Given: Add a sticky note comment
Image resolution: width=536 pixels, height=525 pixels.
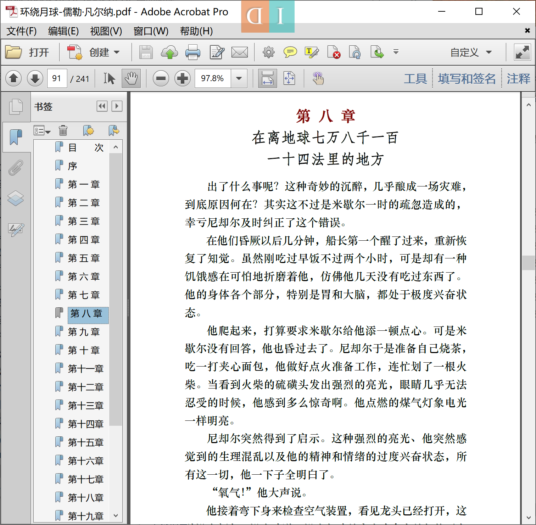Looking at the screenshot, I should [290, 52].
